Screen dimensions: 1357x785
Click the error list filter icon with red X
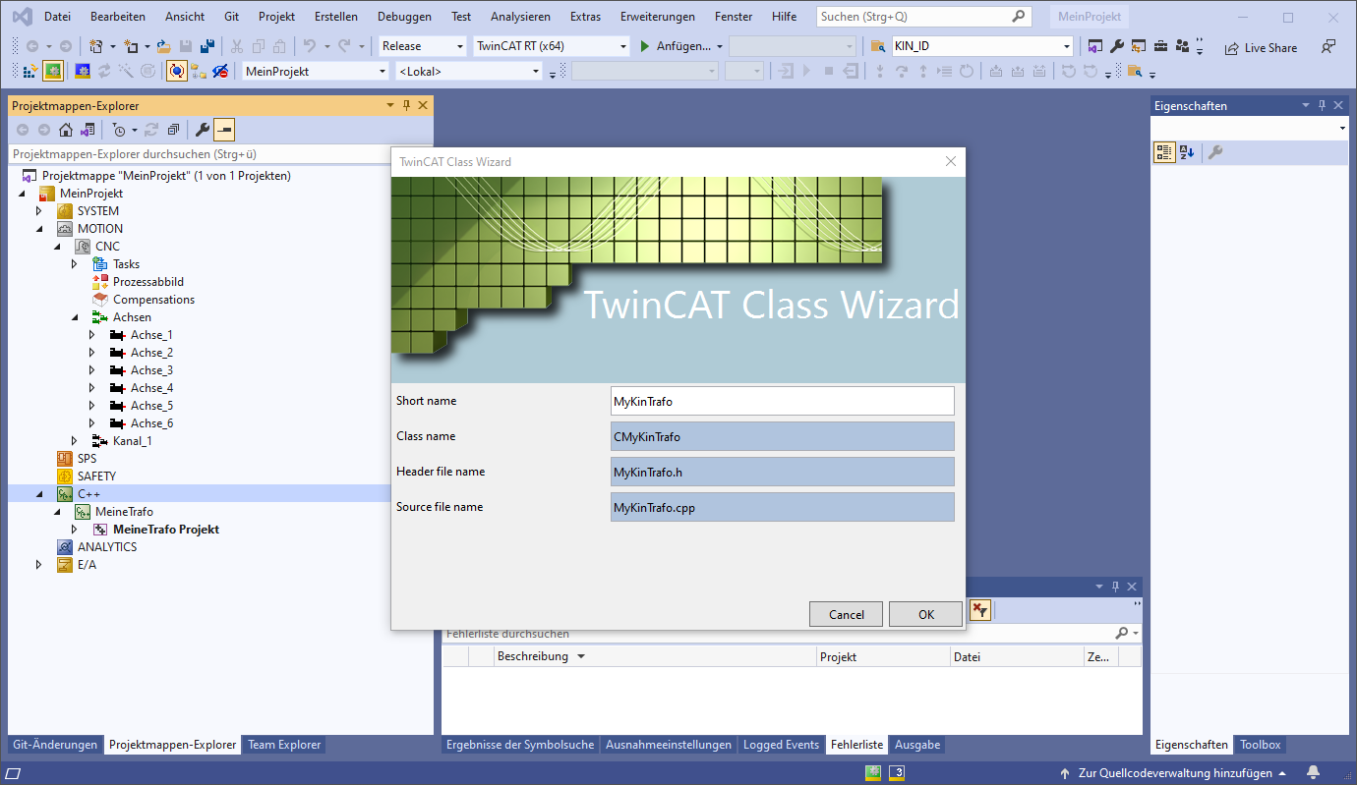979,610
